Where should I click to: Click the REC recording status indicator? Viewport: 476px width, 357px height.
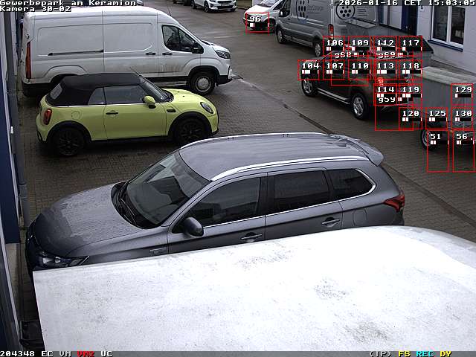point(425,353)
